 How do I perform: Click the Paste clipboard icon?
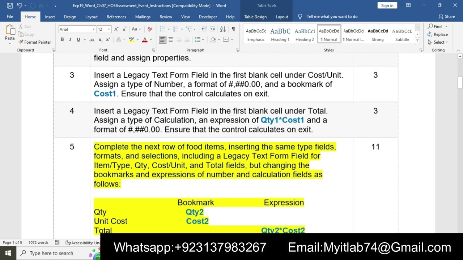(x=10, y=30)
